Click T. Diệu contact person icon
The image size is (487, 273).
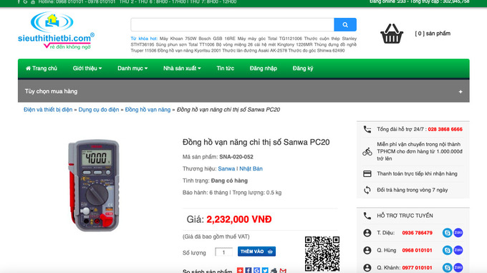[367, 233]
